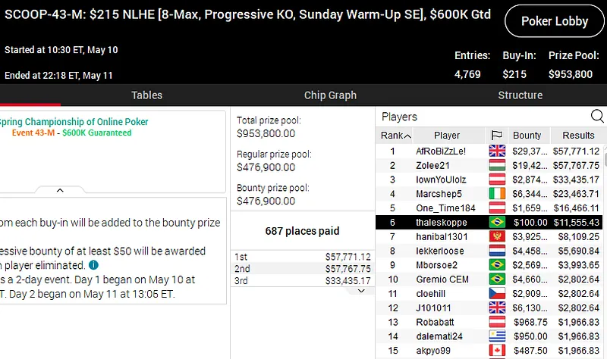Click the Brazil flag beside thaleskoppe

pos(497,222)
